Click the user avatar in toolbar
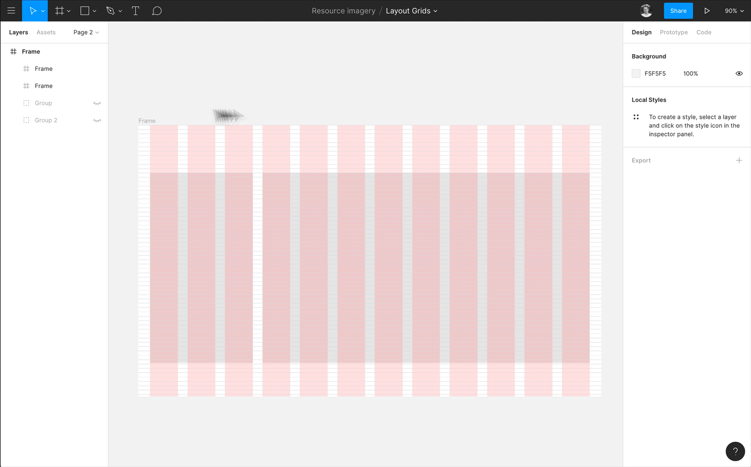Viewport: 751px width, 467px height. pyautogui.click(x=646, y=11)
